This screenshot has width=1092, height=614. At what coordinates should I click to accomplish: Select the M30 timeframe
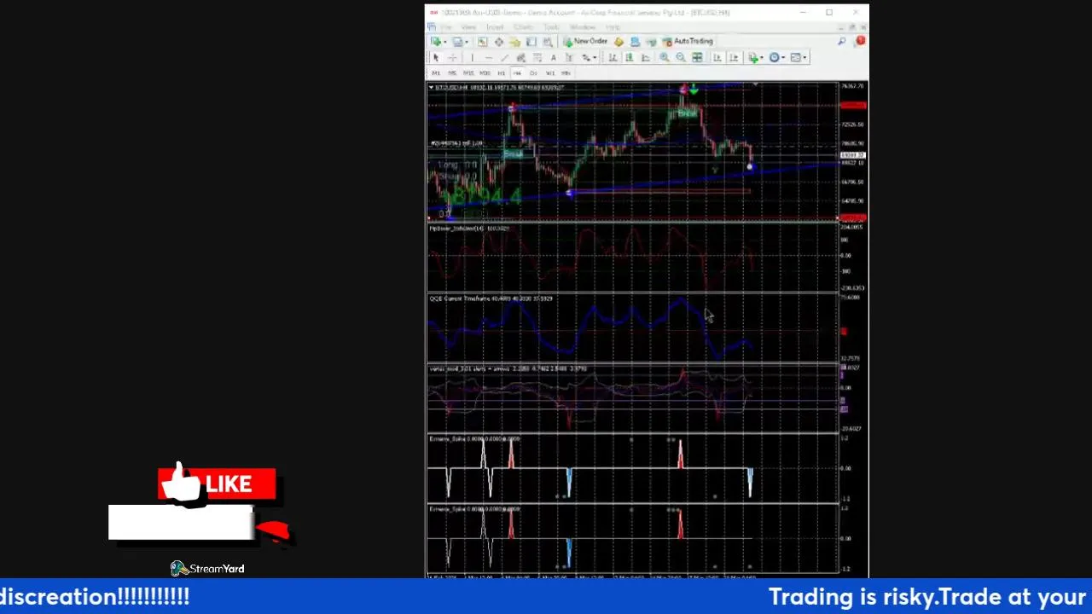[485, 73]
